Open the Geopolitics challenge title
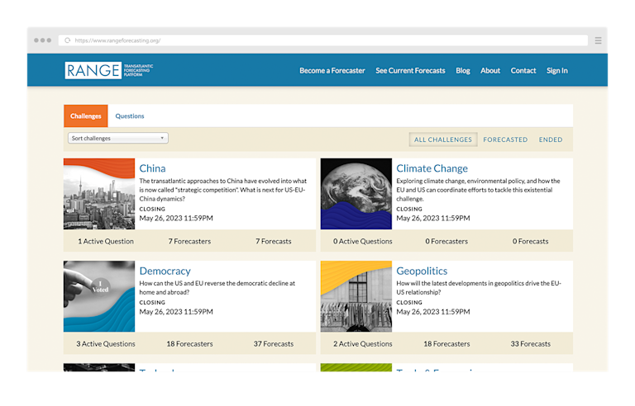Image resolution: width=635 pixels, height=406 pixels. click(x=422, y=271)
